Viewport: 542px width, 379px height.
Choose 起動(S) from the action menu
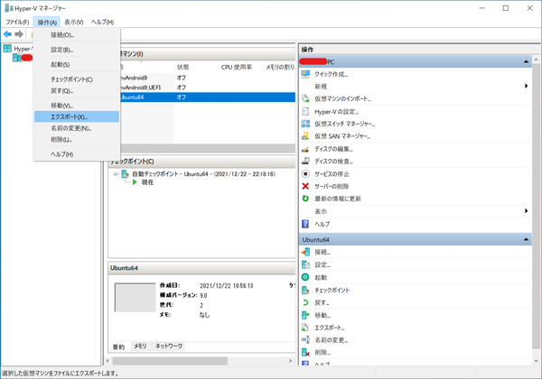pos(77,65)
